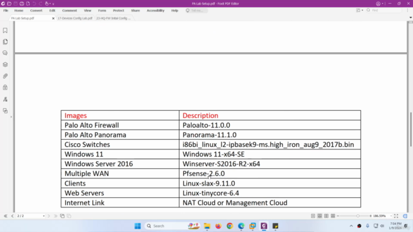Click the previous view icon beside page navigation

tap(62, 216)
